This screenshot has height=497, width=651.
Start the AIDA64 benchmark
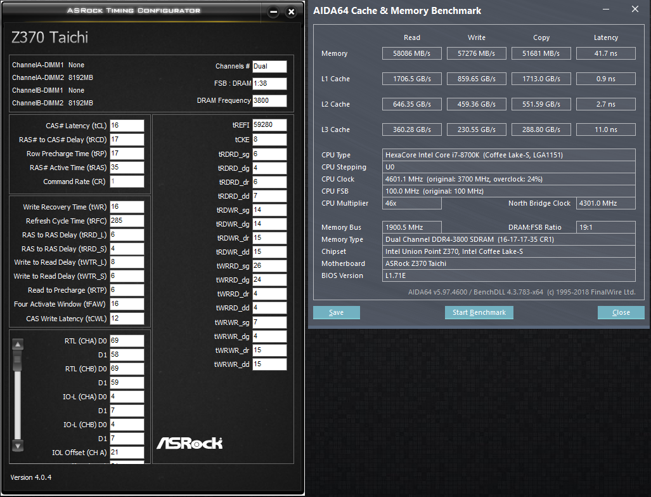[x=479, y=313]
